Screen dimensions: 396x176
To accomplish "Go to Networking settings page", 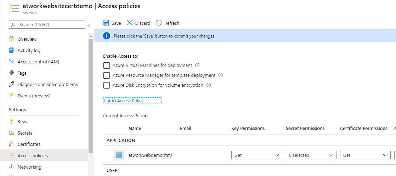I will pos(29,167).
